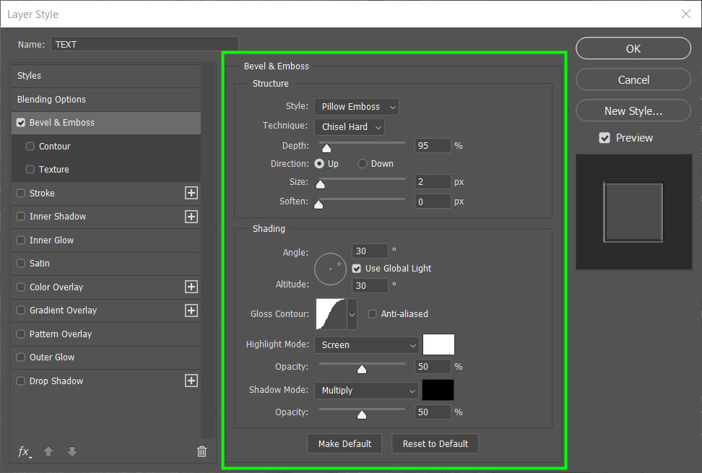Click the Reset to Default button
Screen dimensions: 702x473
[x=435, y=444]
